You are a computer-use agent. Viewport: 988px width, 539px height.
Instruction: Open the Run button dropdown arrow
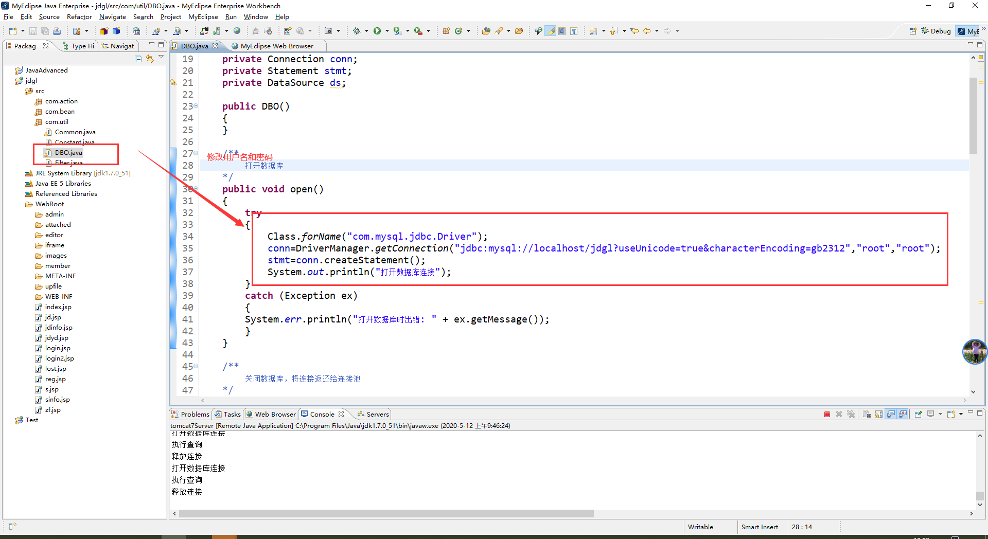[387, 31]
